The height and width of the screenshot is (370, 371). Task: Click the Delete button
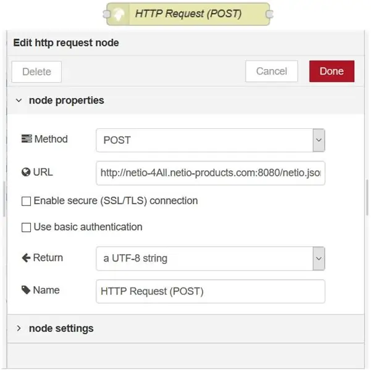click(x=36, y=72)
